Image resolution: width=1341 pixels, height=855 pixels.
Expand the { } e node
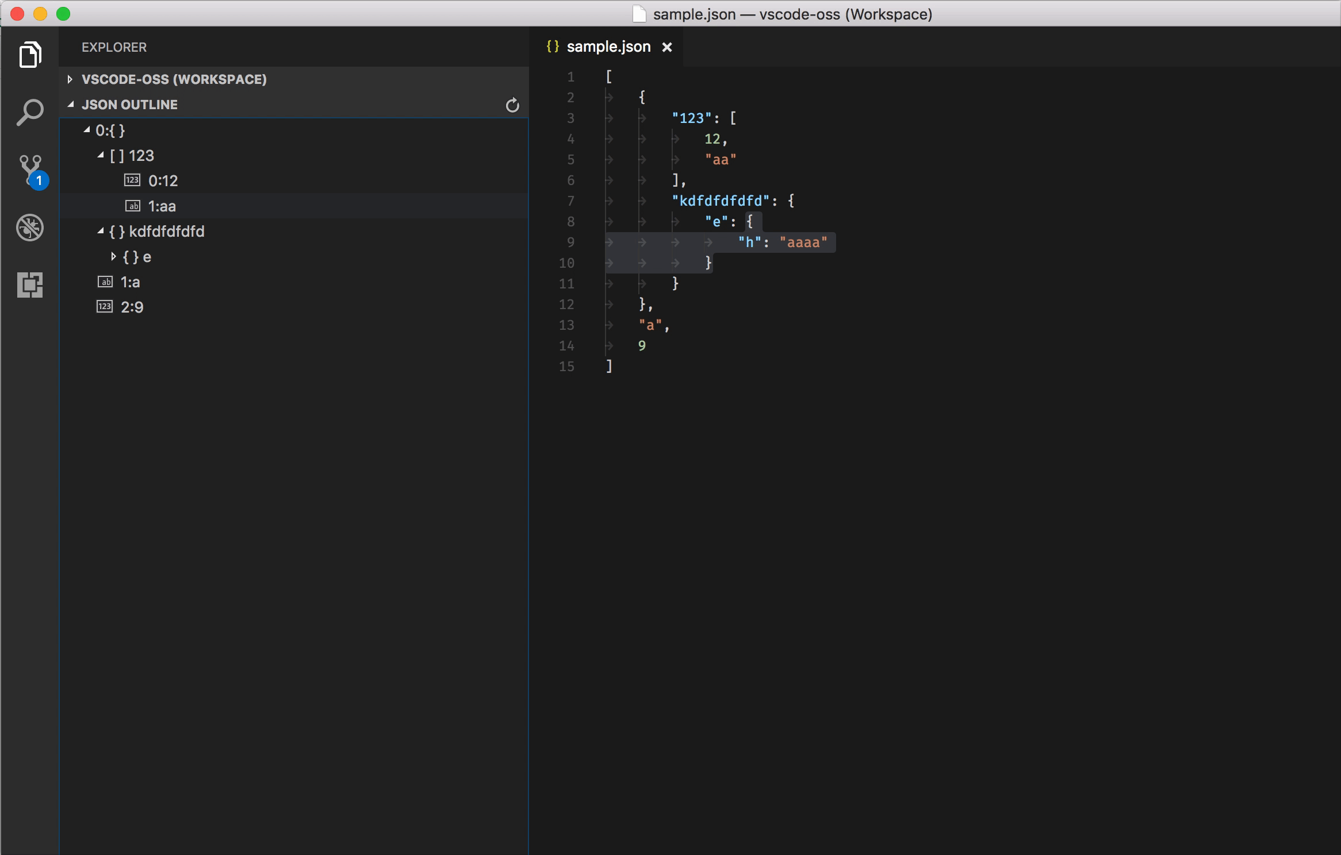pyautogui.click(x=114, y=256)
